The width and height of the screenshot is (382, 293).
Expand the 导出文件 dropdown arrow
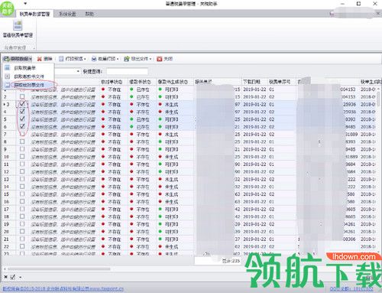click(151, 59)
